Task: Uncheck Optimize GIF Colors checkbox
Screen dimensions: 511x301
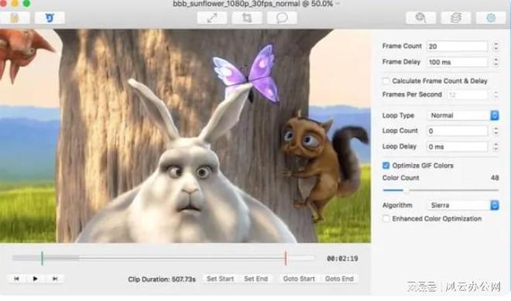Action: pyautogui.click(x=386, y=165)
